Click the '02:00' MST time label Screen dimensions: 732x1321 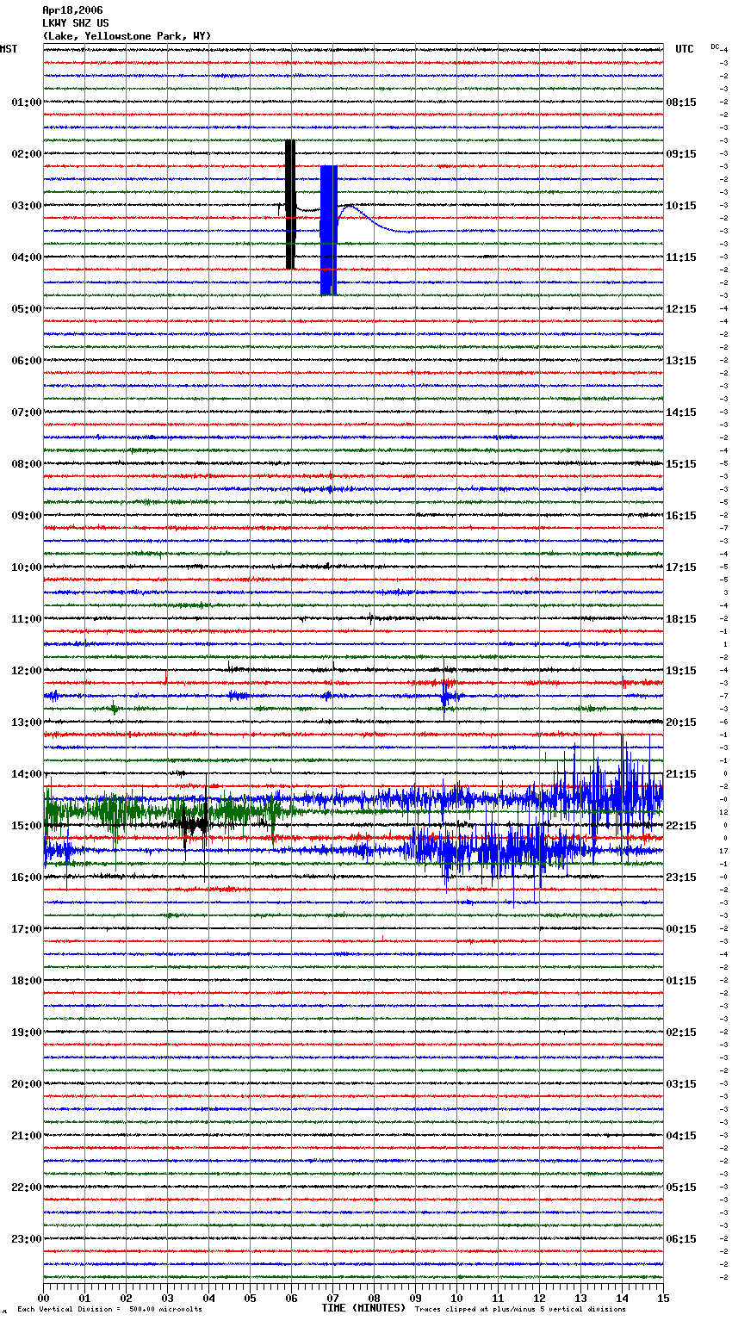coord(27,154)
